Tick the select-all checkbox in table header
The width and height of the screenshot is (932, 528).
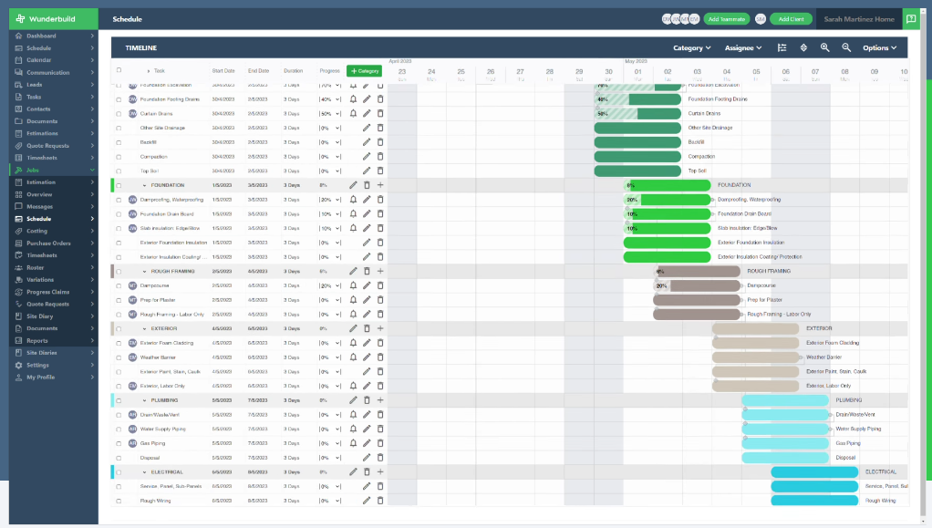(x=119, y=70)
